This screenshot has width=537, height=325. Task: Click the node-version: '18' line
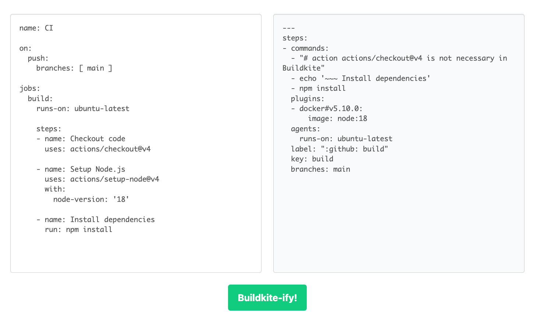pos(91,199)
